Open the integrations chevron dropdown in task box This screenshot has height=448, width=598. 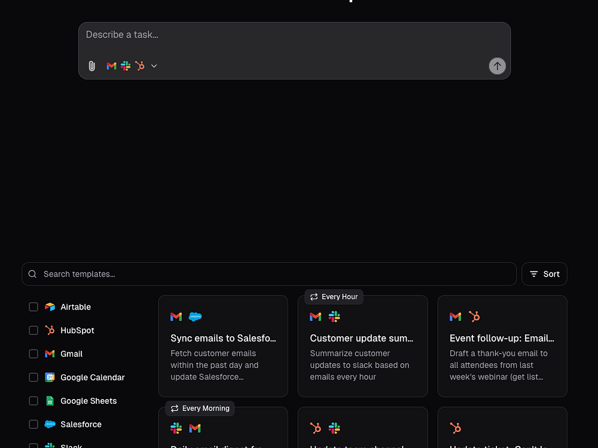(154, 66)
